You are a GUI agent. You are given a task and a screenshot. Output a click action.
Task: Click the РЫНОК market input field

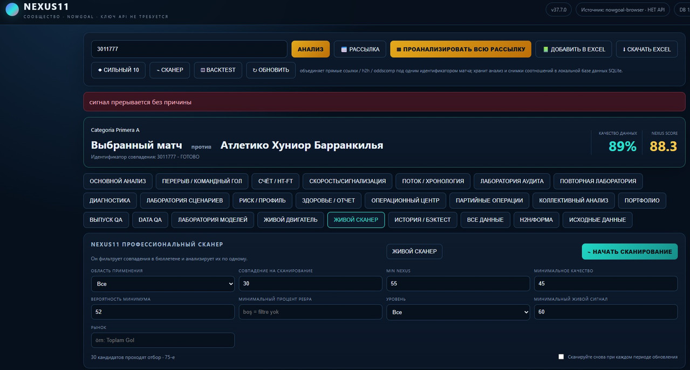pyautogui.click(x=163, y=340)
